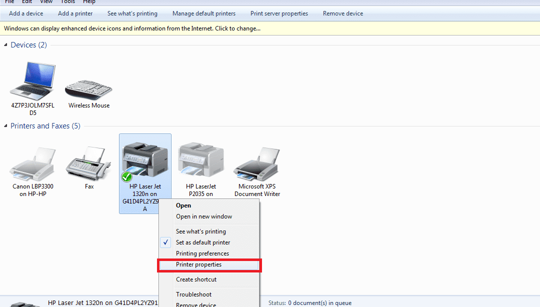540x307 pixels.
Task: Select the Fax machine icon
Action: tap(88, 163)
